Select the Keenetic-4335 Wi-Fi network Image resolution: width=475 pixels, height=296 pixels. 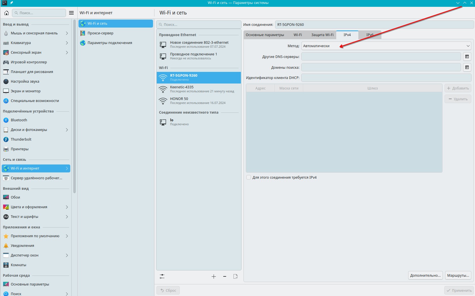pyautogui.click(x=199, y=89)
